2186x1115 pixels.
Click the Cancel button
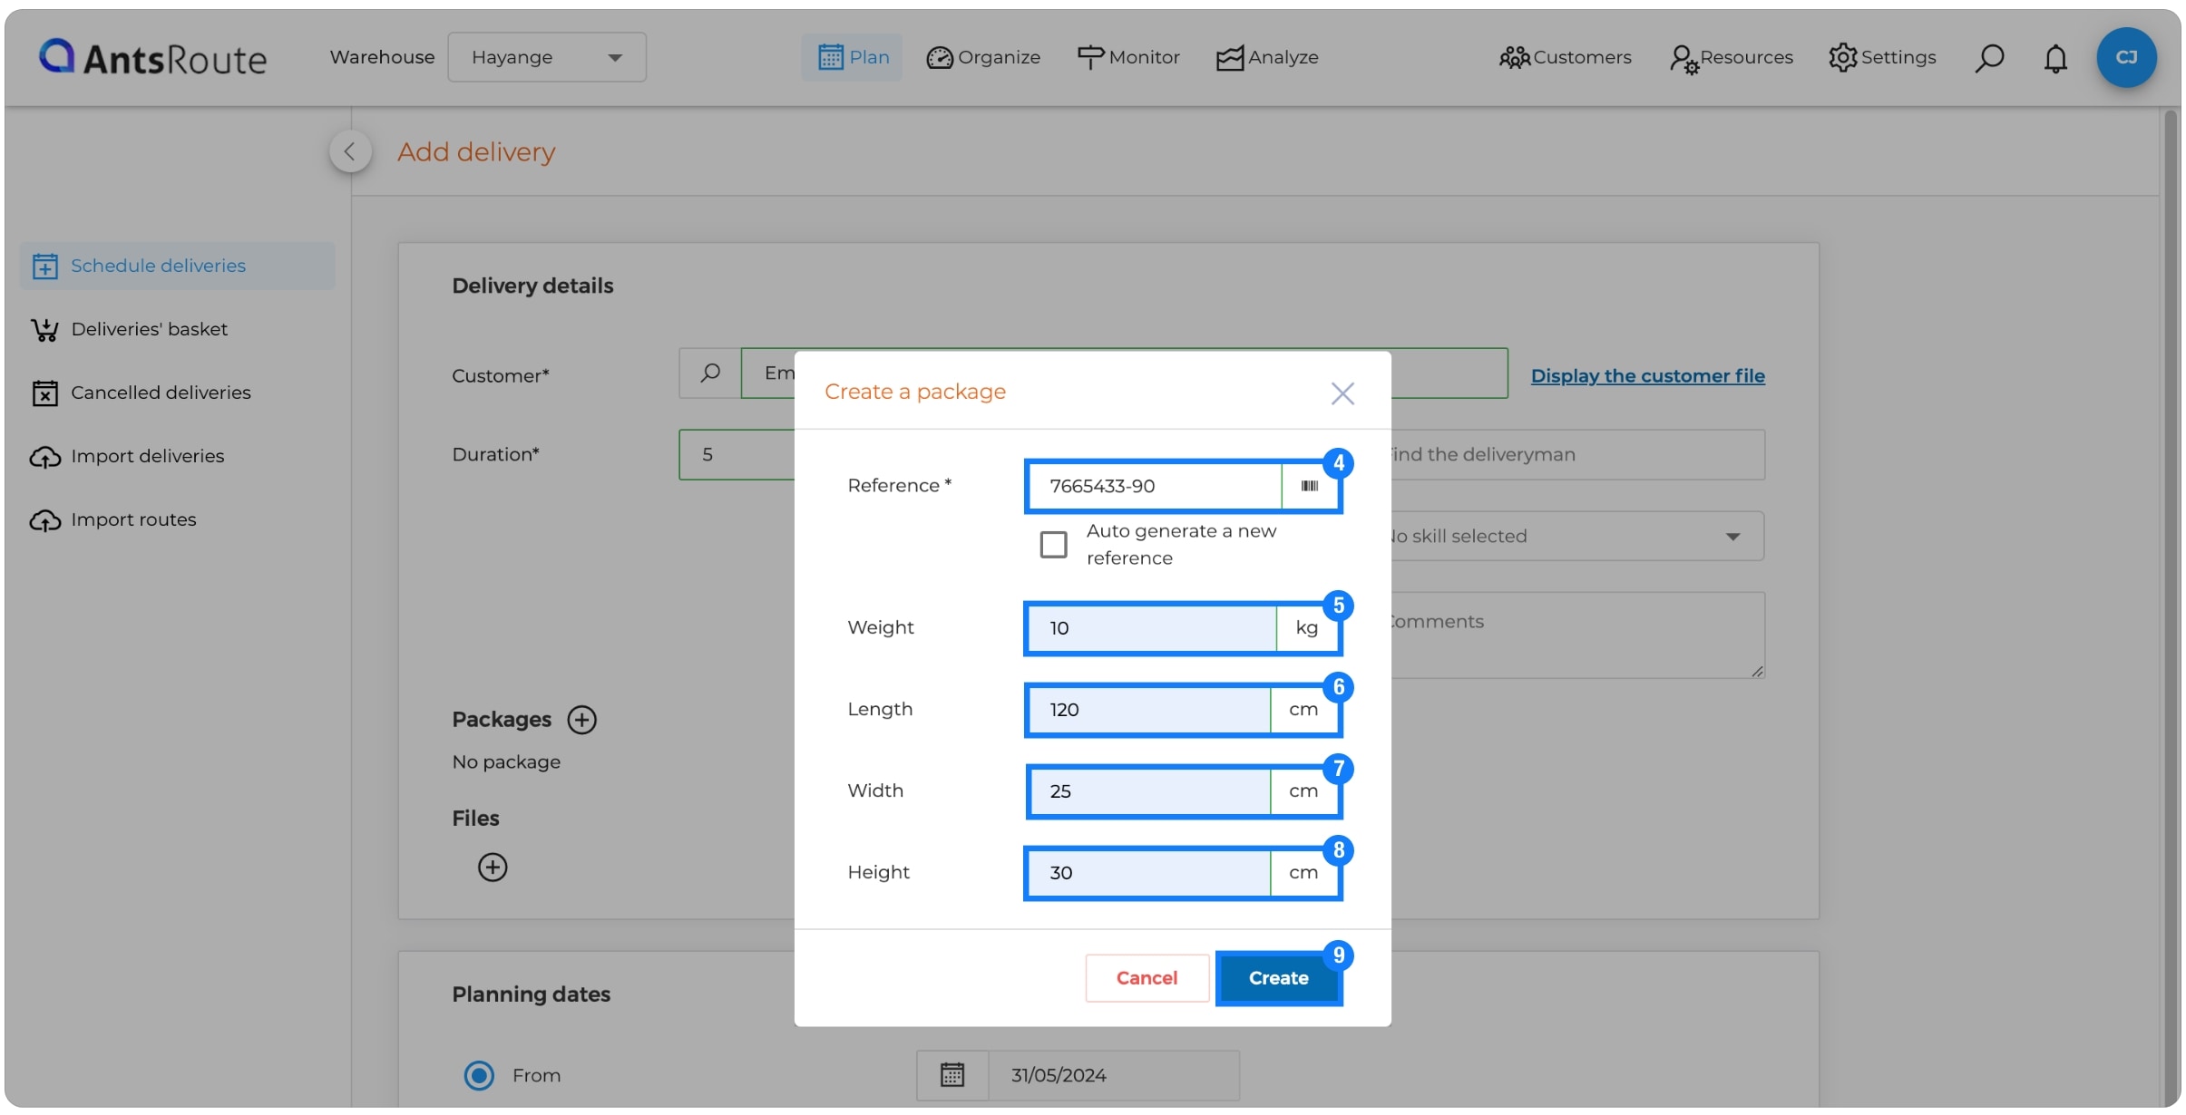[x=1147, y=978]
